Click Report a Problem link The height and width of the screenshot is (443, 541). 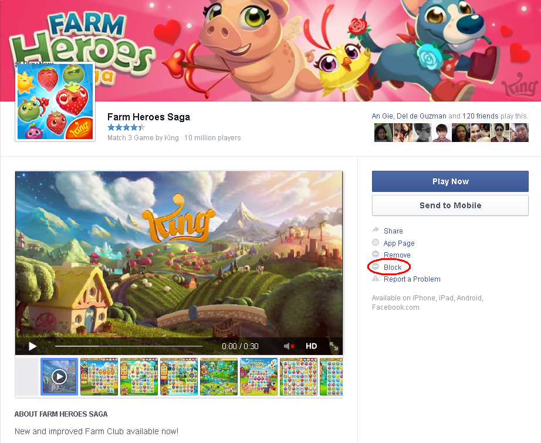click(x=412, y=279)
